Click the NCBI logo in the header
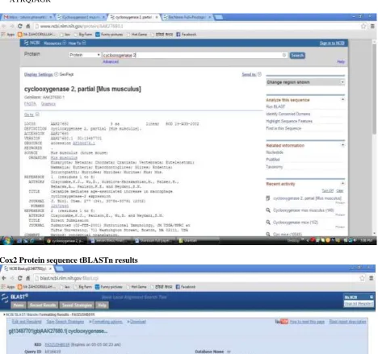This screenshot has height=354, width=378. point(32,43)
